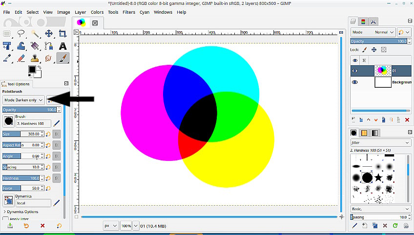Viewport: 414px width, 235px height.
Task: Toggle link for Spacing to brush
Action: [x=57, y=167]
